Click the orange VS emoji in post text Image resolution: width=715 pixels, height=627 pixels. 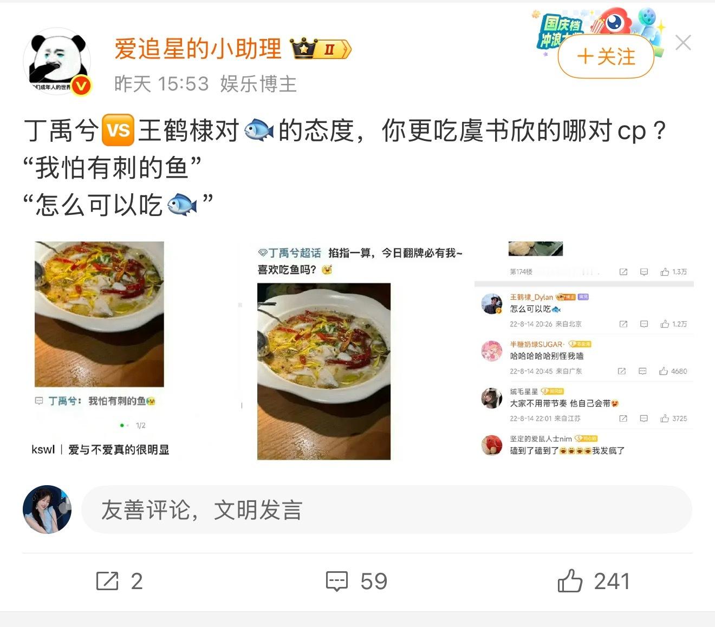118,130
